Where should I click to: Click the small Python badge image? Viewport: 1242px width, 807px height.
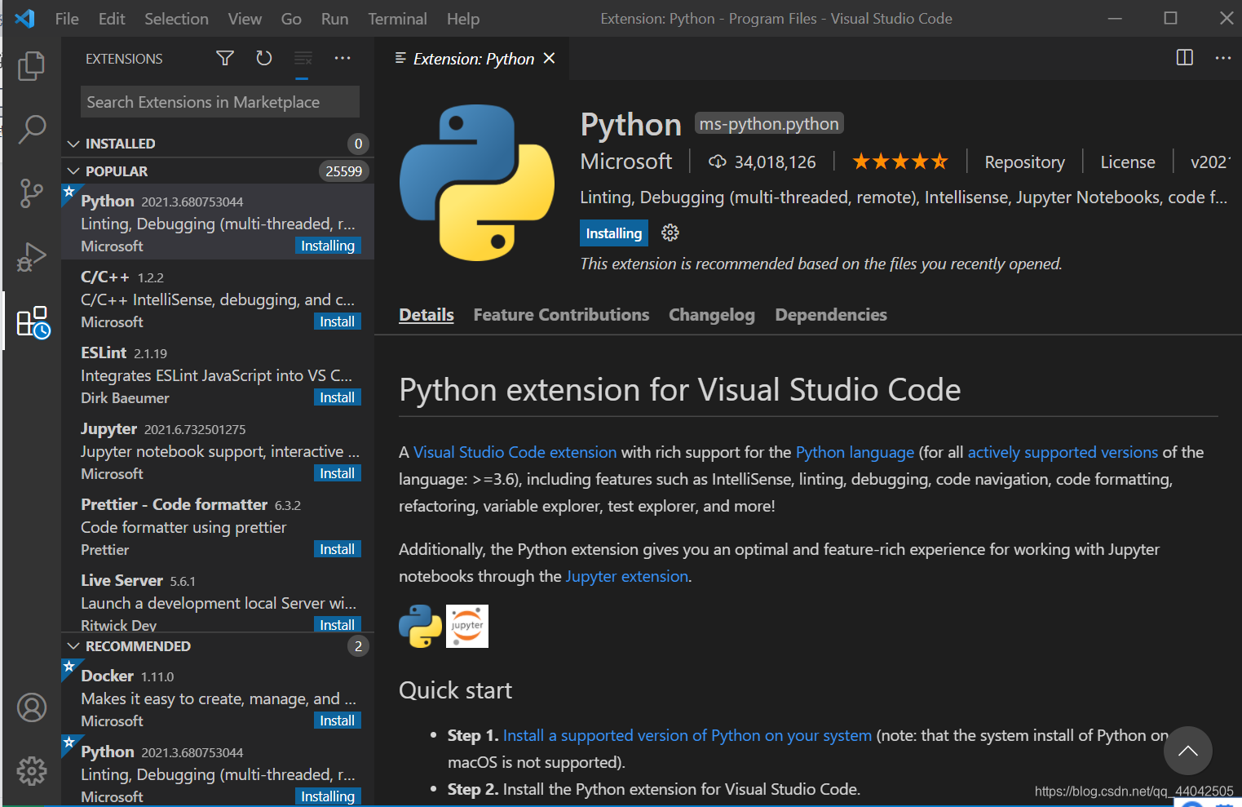[420, 626]
